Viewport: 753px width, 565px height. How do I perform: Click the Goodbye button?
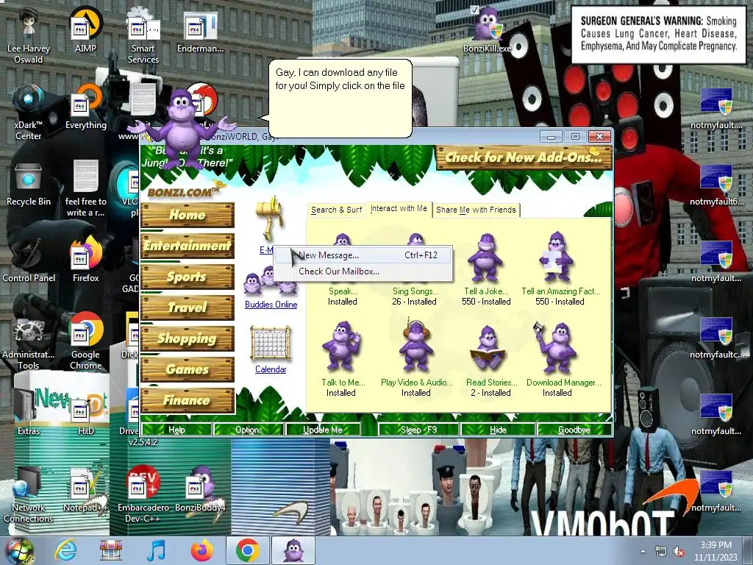[574, 430]
